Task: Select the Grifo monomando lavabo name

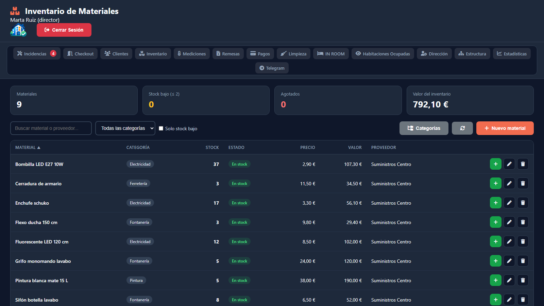Action: point(43,261)
